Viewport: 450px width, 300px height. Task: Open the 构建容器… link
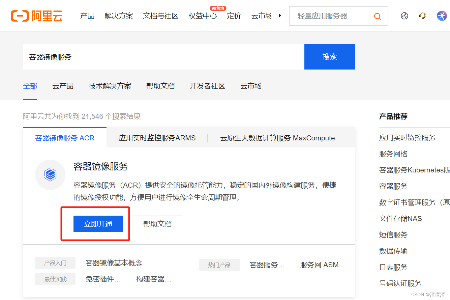154,279
